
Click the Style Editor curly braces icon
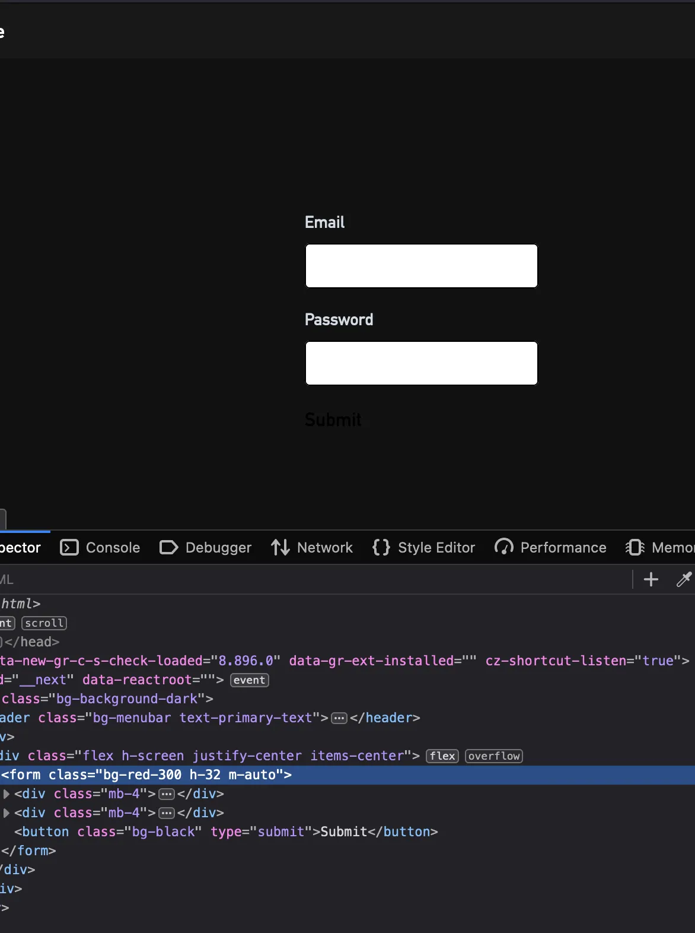(x=381, y=547)
